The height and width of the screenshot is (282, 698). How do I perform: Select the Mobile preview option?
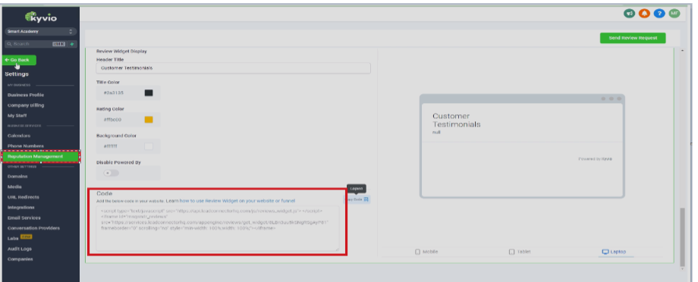[426, 252]
